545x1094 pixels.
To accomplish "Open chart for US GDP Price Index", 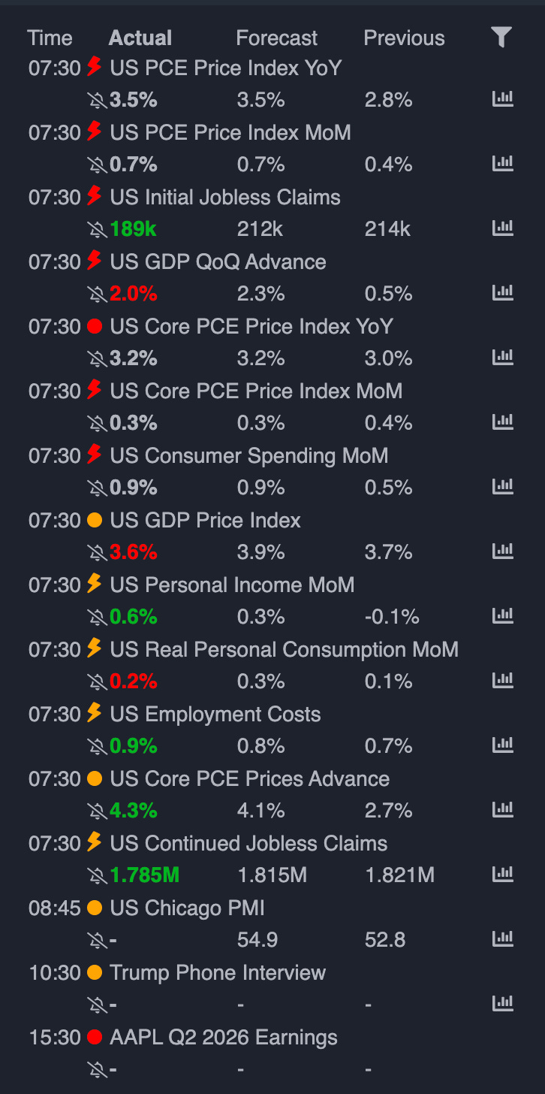I will point(502,552).
